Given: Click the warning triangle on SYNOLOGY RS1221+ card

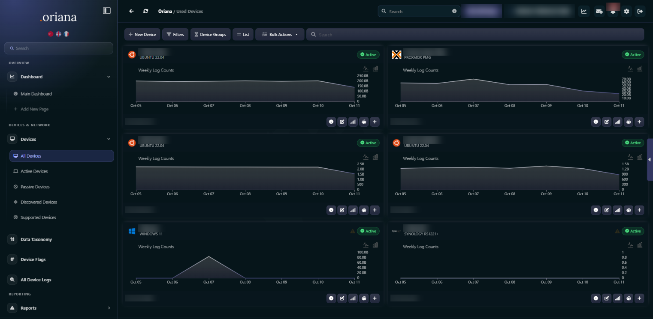Looking at the screenshot, I should point(617,231).
